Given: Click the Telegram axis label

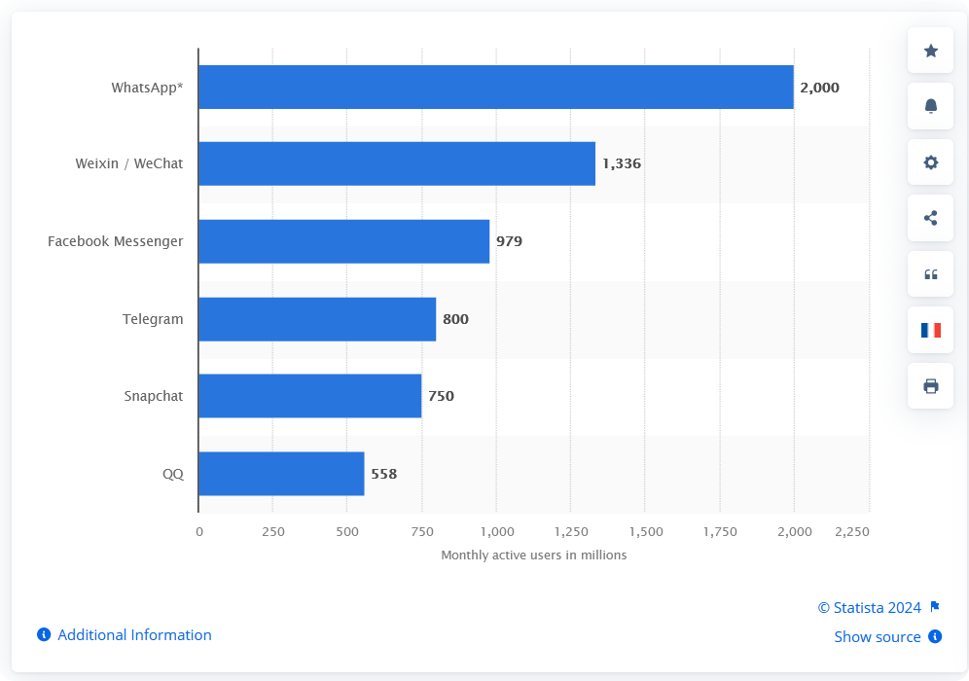Looking at the screenshot, I should tap(153, 319).
